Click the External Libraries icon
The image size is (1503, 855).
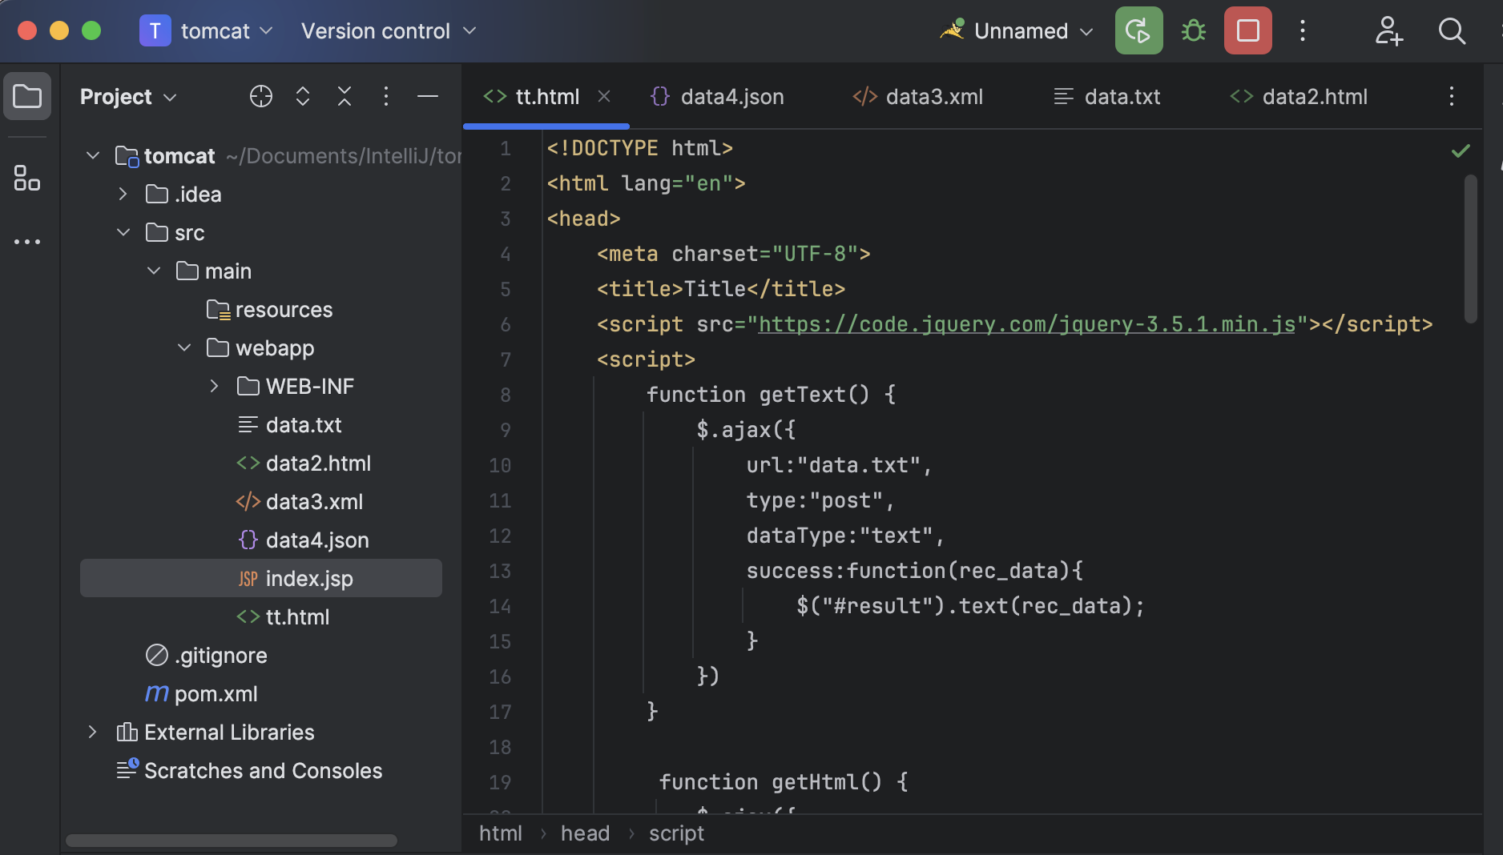pos(127,732)
